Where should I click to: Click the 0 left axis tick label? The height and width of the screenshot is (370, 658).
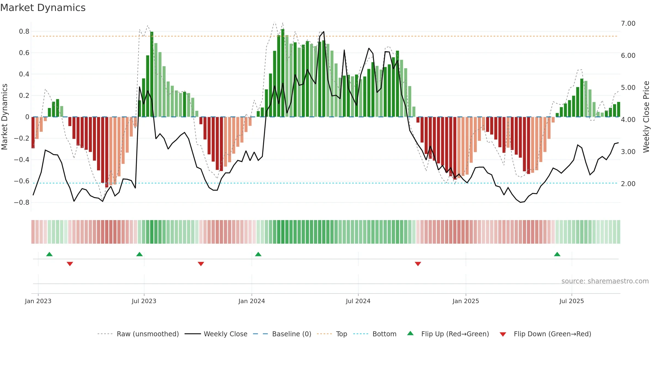[27, 117]
